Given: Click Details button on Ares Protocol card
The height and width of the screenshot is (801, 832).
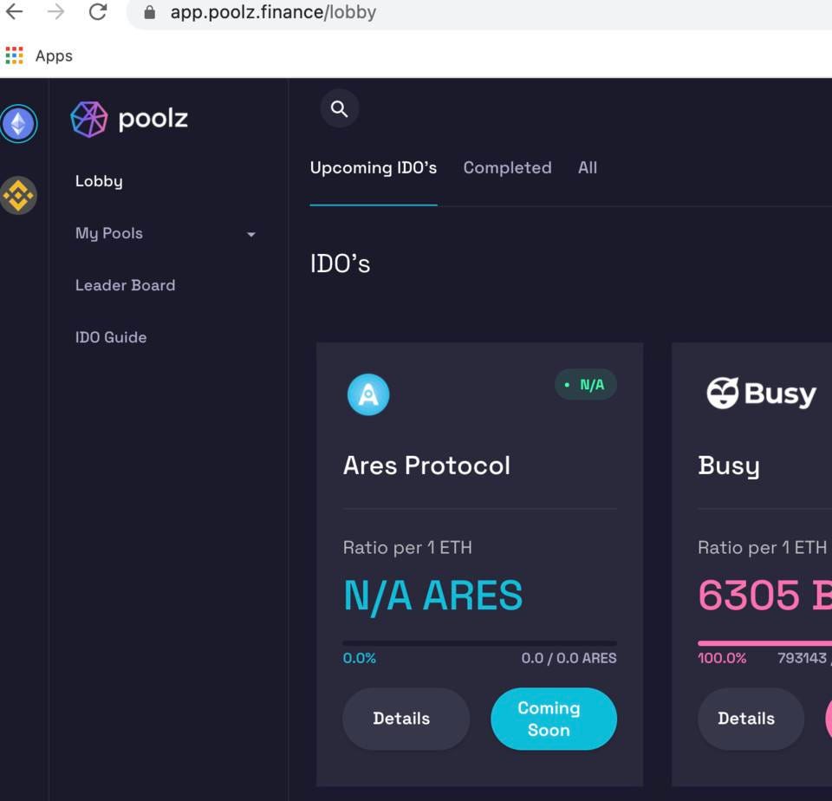Looking at the screenshot, I should point(406,719).
